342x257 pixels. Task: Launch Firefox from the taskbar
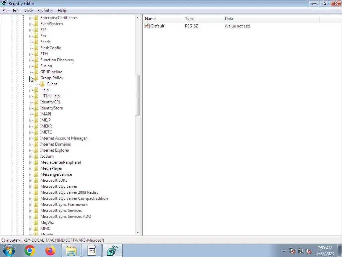[50, 250]
